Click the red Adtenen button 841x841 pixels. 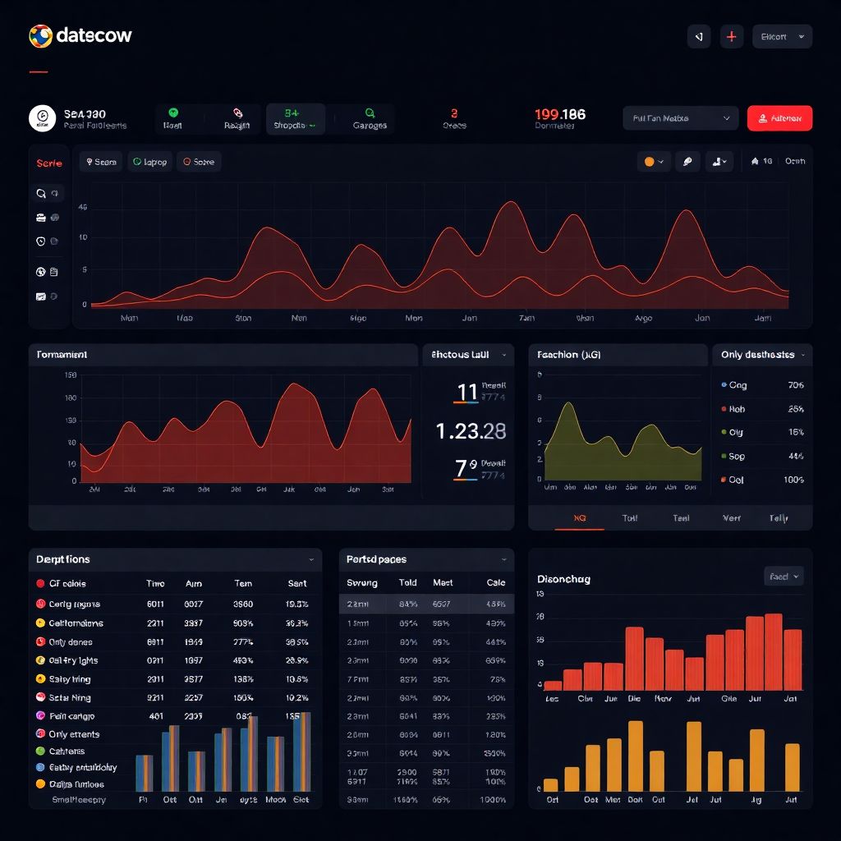click(x=779, y=118)
